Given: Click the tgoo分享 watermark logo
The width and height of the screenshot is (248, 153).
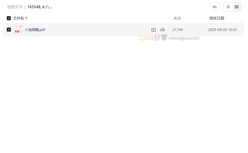Looking at the screenshot, I should [x=153, y=38].
